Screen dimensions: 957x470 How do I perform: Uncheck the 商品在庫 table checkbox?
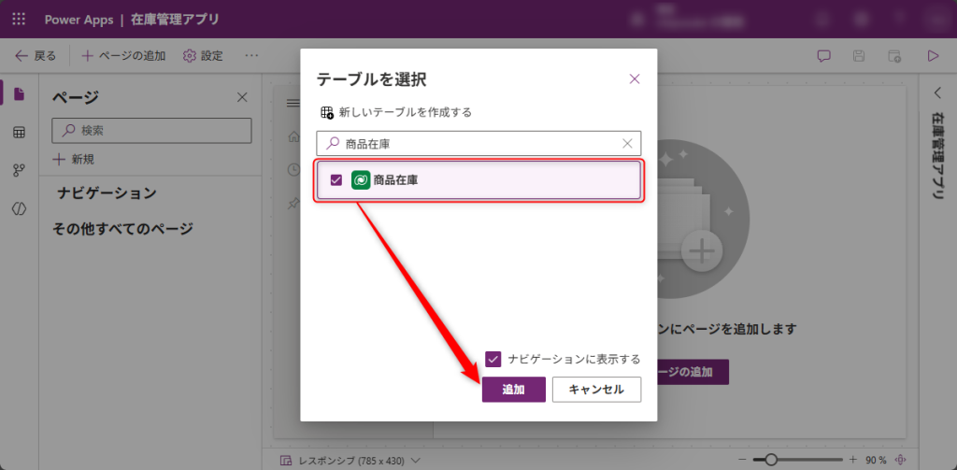point(336,180)
